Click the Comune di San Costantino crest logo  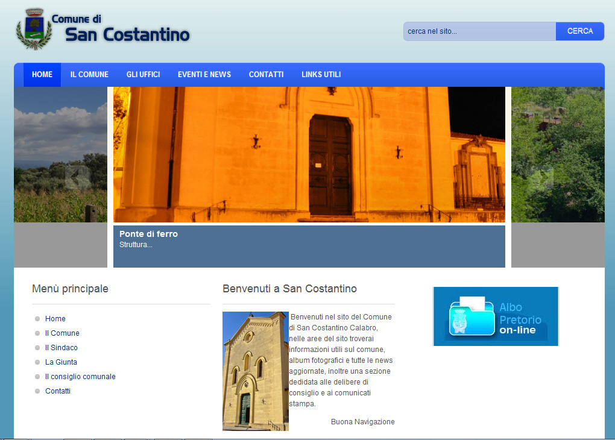[30, 29]
